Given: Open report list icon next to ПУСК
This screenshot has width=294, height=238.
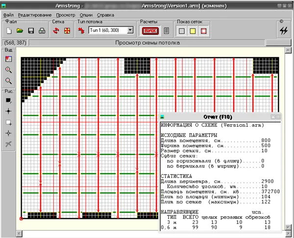Looking at the screenshot, I should 167,30.
